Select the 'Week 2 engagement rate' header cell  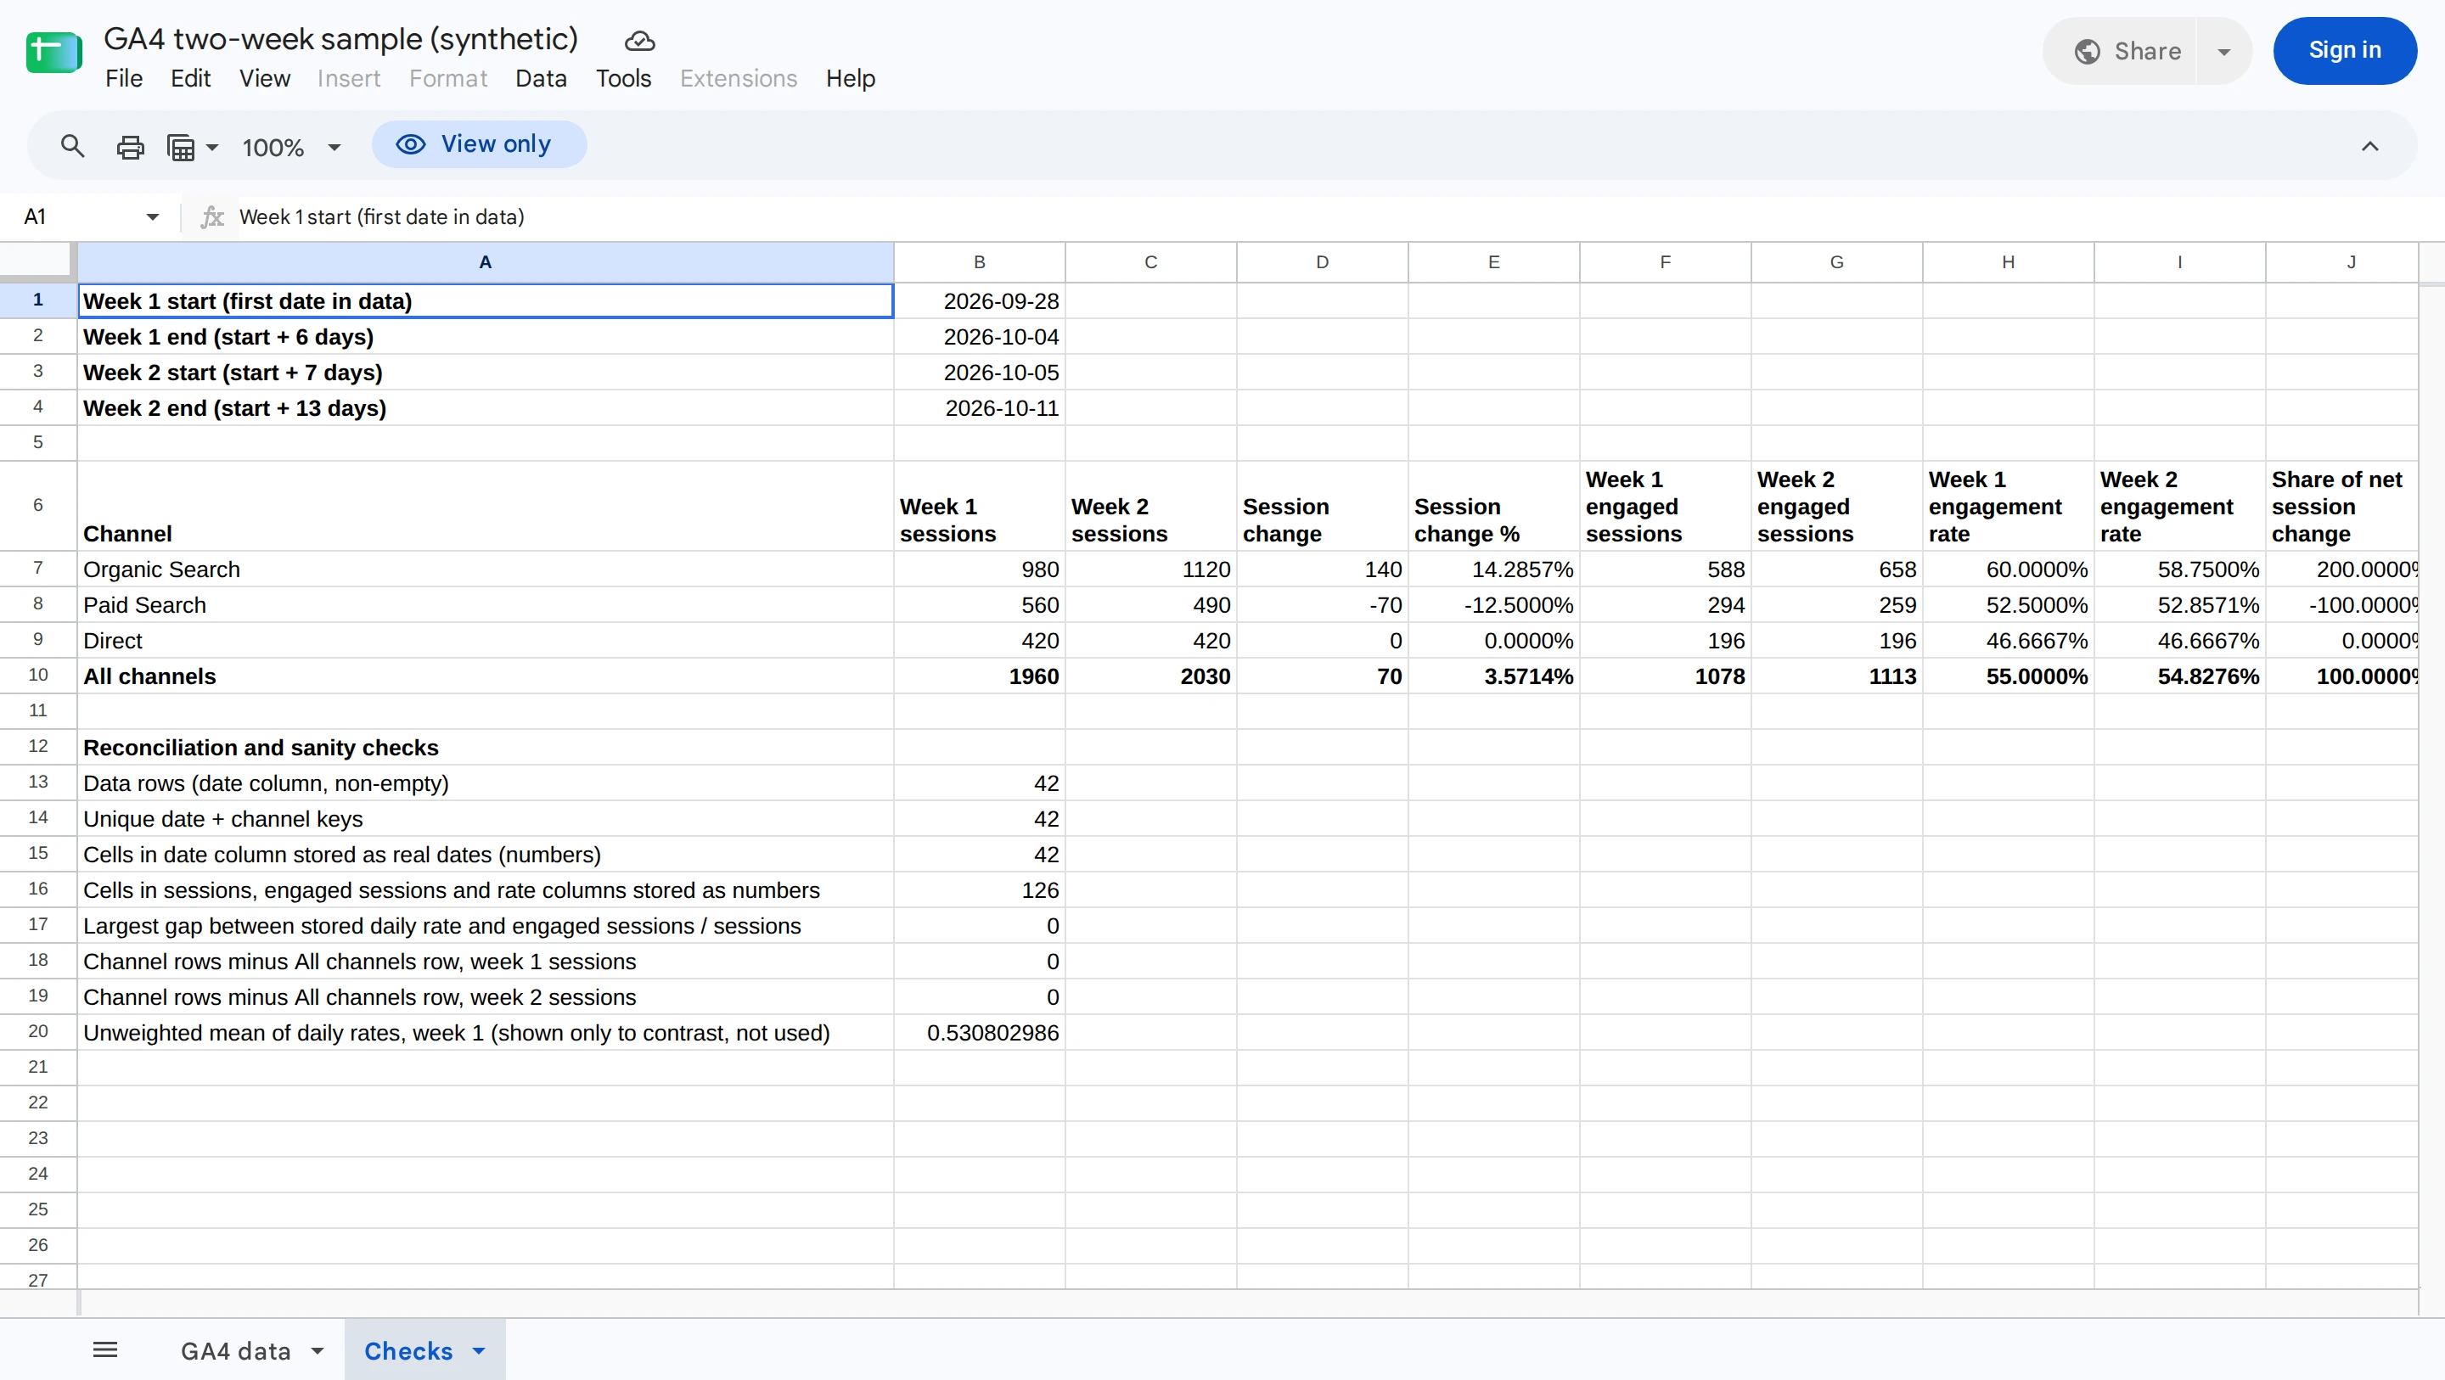[2179, 506]
